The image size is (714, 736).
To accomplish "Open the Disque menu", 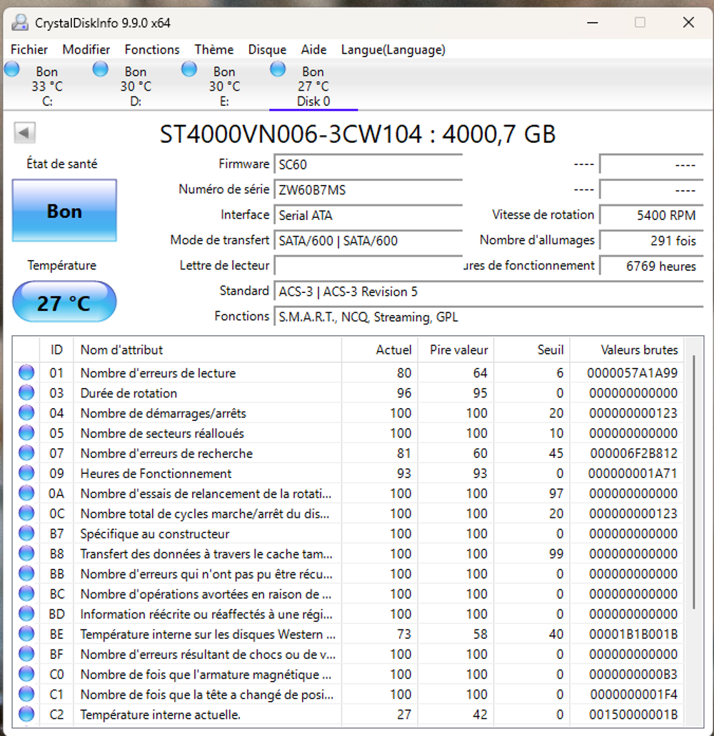I will (268, 50).
